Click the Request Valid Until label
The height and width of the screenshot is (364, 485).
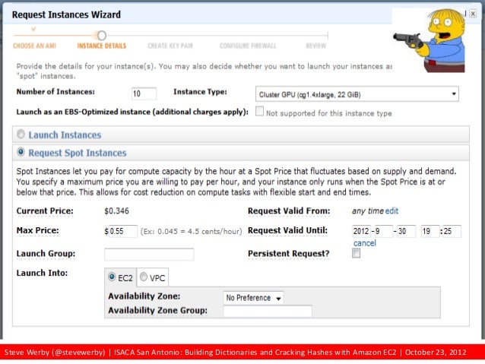(287, 231)
